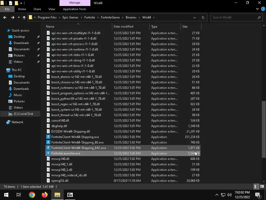Click the Properties quick access icon
This screenshot has height=200, width=266.
click(x=10, y=3)
